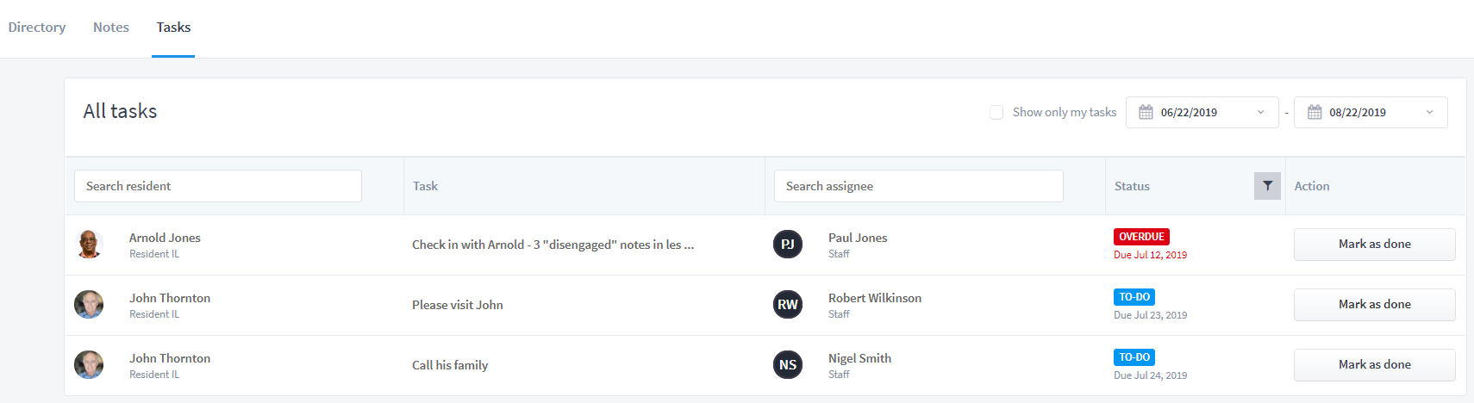Focus the Search resident field
Image resolution: width=1474 pixels, height=403 pixels.
pos(218,186)
